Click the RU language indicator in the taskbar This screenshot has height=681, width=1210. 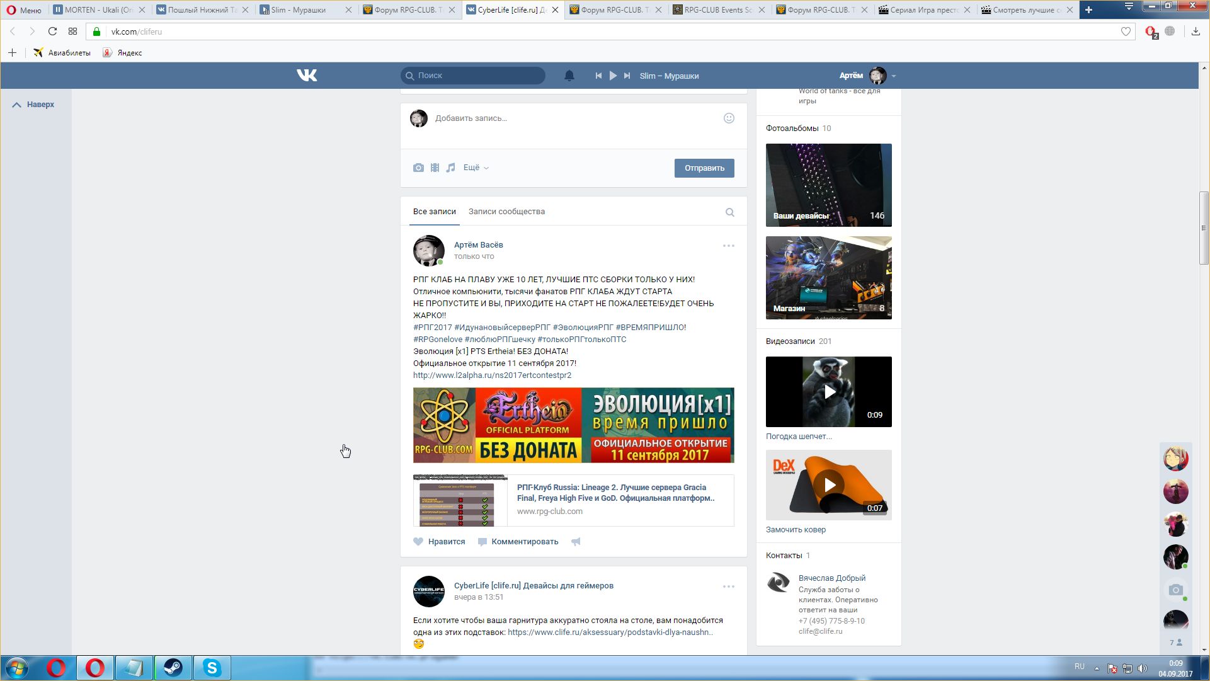[x=1079, y=667]
